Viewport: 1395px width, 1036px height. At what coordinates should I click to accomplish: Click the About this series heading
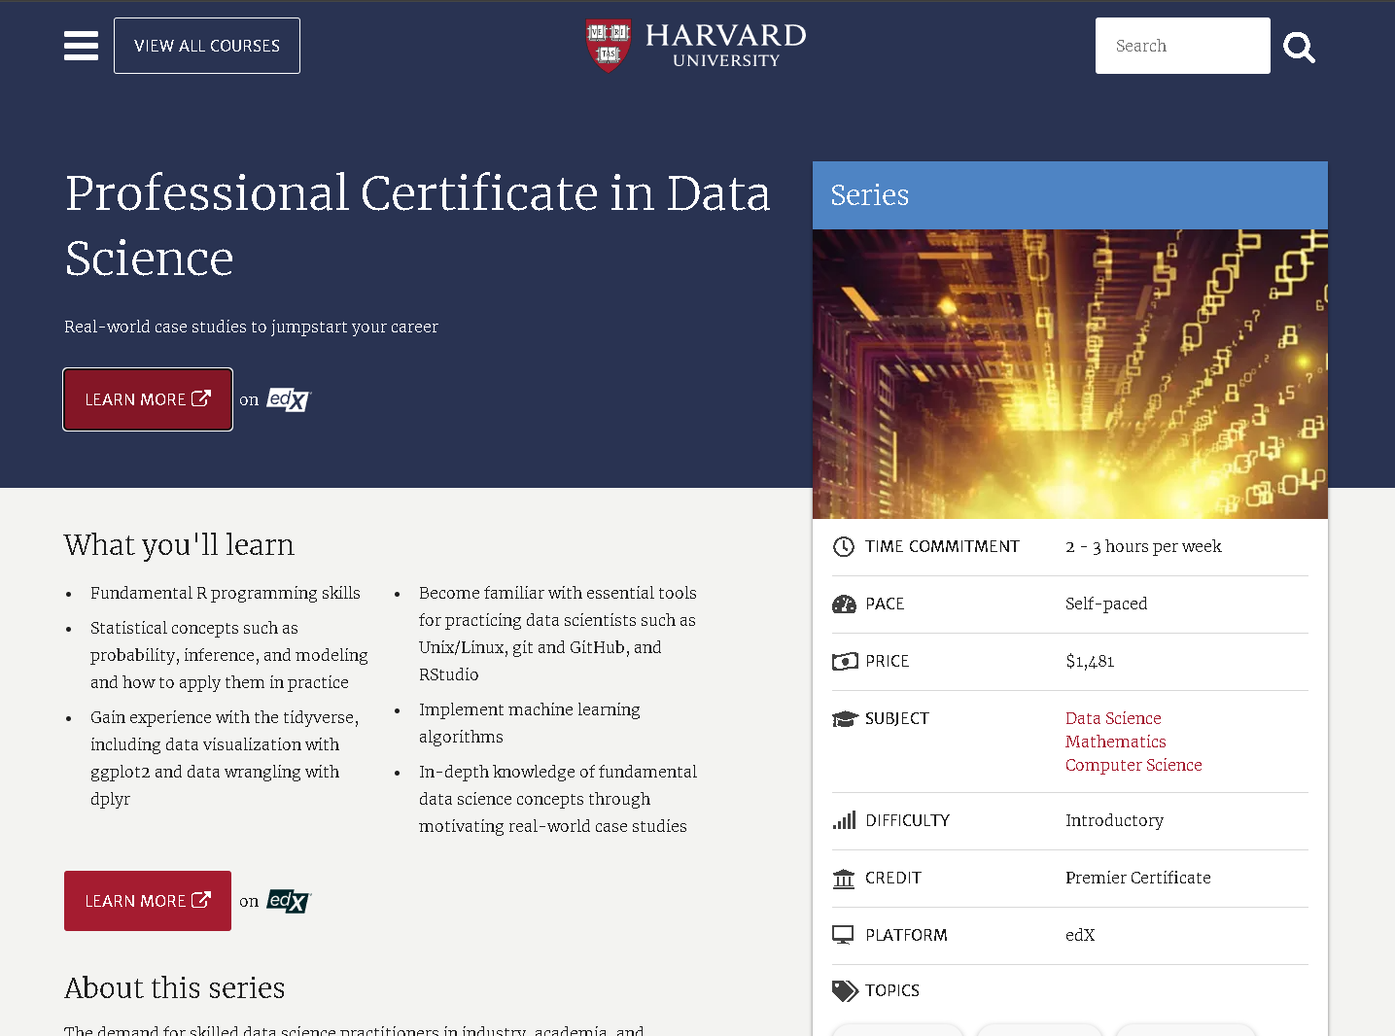pos(175,988)
